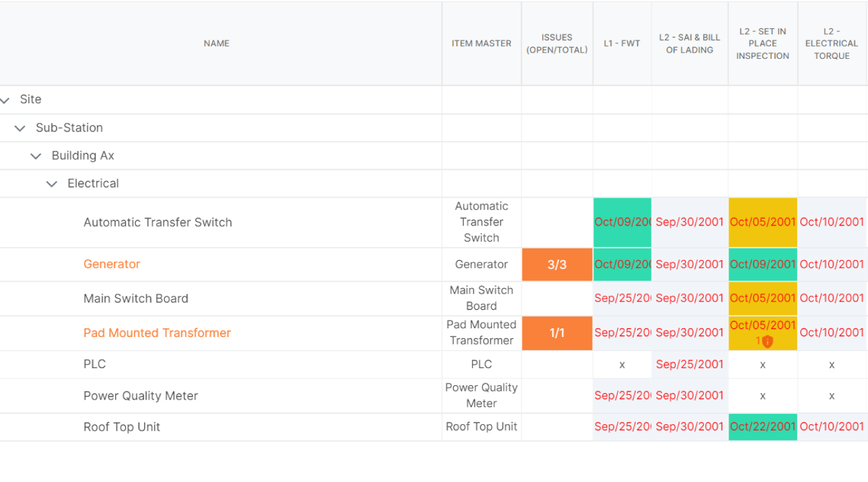Image resolution: width=868 pixels, height=482 pixels.
Task: Click Oct/10/2001 torque cell for Roof Top Unit
Action: click(x=832, y=427)
